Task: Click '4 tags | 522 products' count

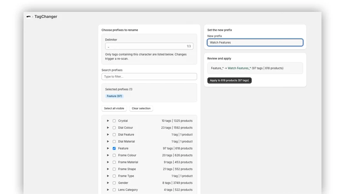Action: tap(178, 190)
